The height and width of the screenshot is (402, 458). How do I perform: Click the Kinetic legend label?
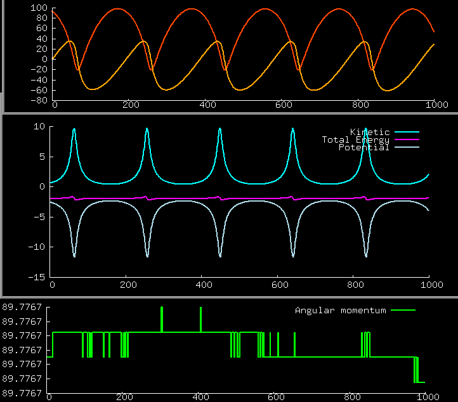pyautogui.click(x=370, y=133)
